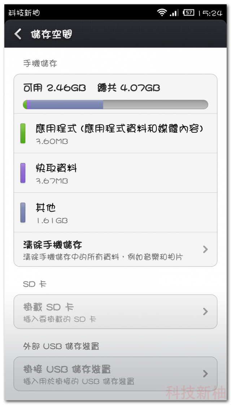Tap the green 應用程式 color indicator
This screenshot has width=231, height=405.
click(23, 133)
